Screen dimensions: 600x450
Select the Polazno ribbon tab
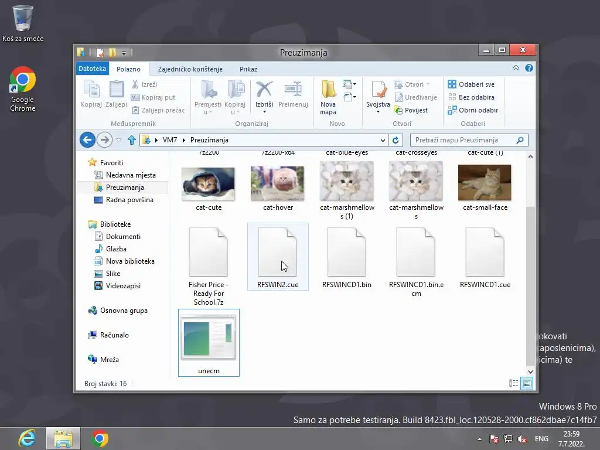coord(128,69)
